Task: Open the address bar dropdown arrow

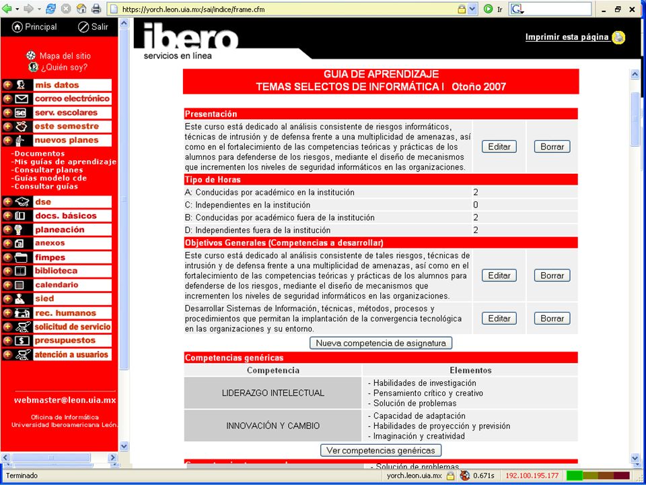Action: 472,9
